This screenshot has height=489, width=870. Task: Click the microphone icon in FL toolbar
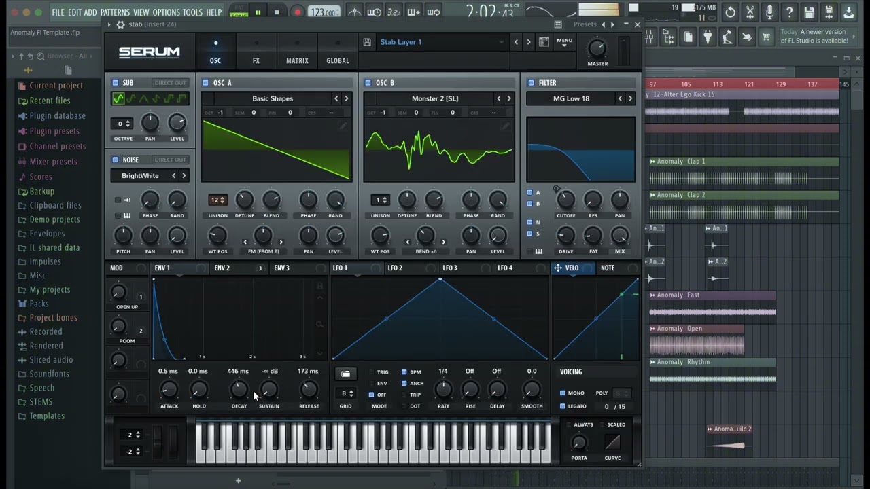pos(769,12)
